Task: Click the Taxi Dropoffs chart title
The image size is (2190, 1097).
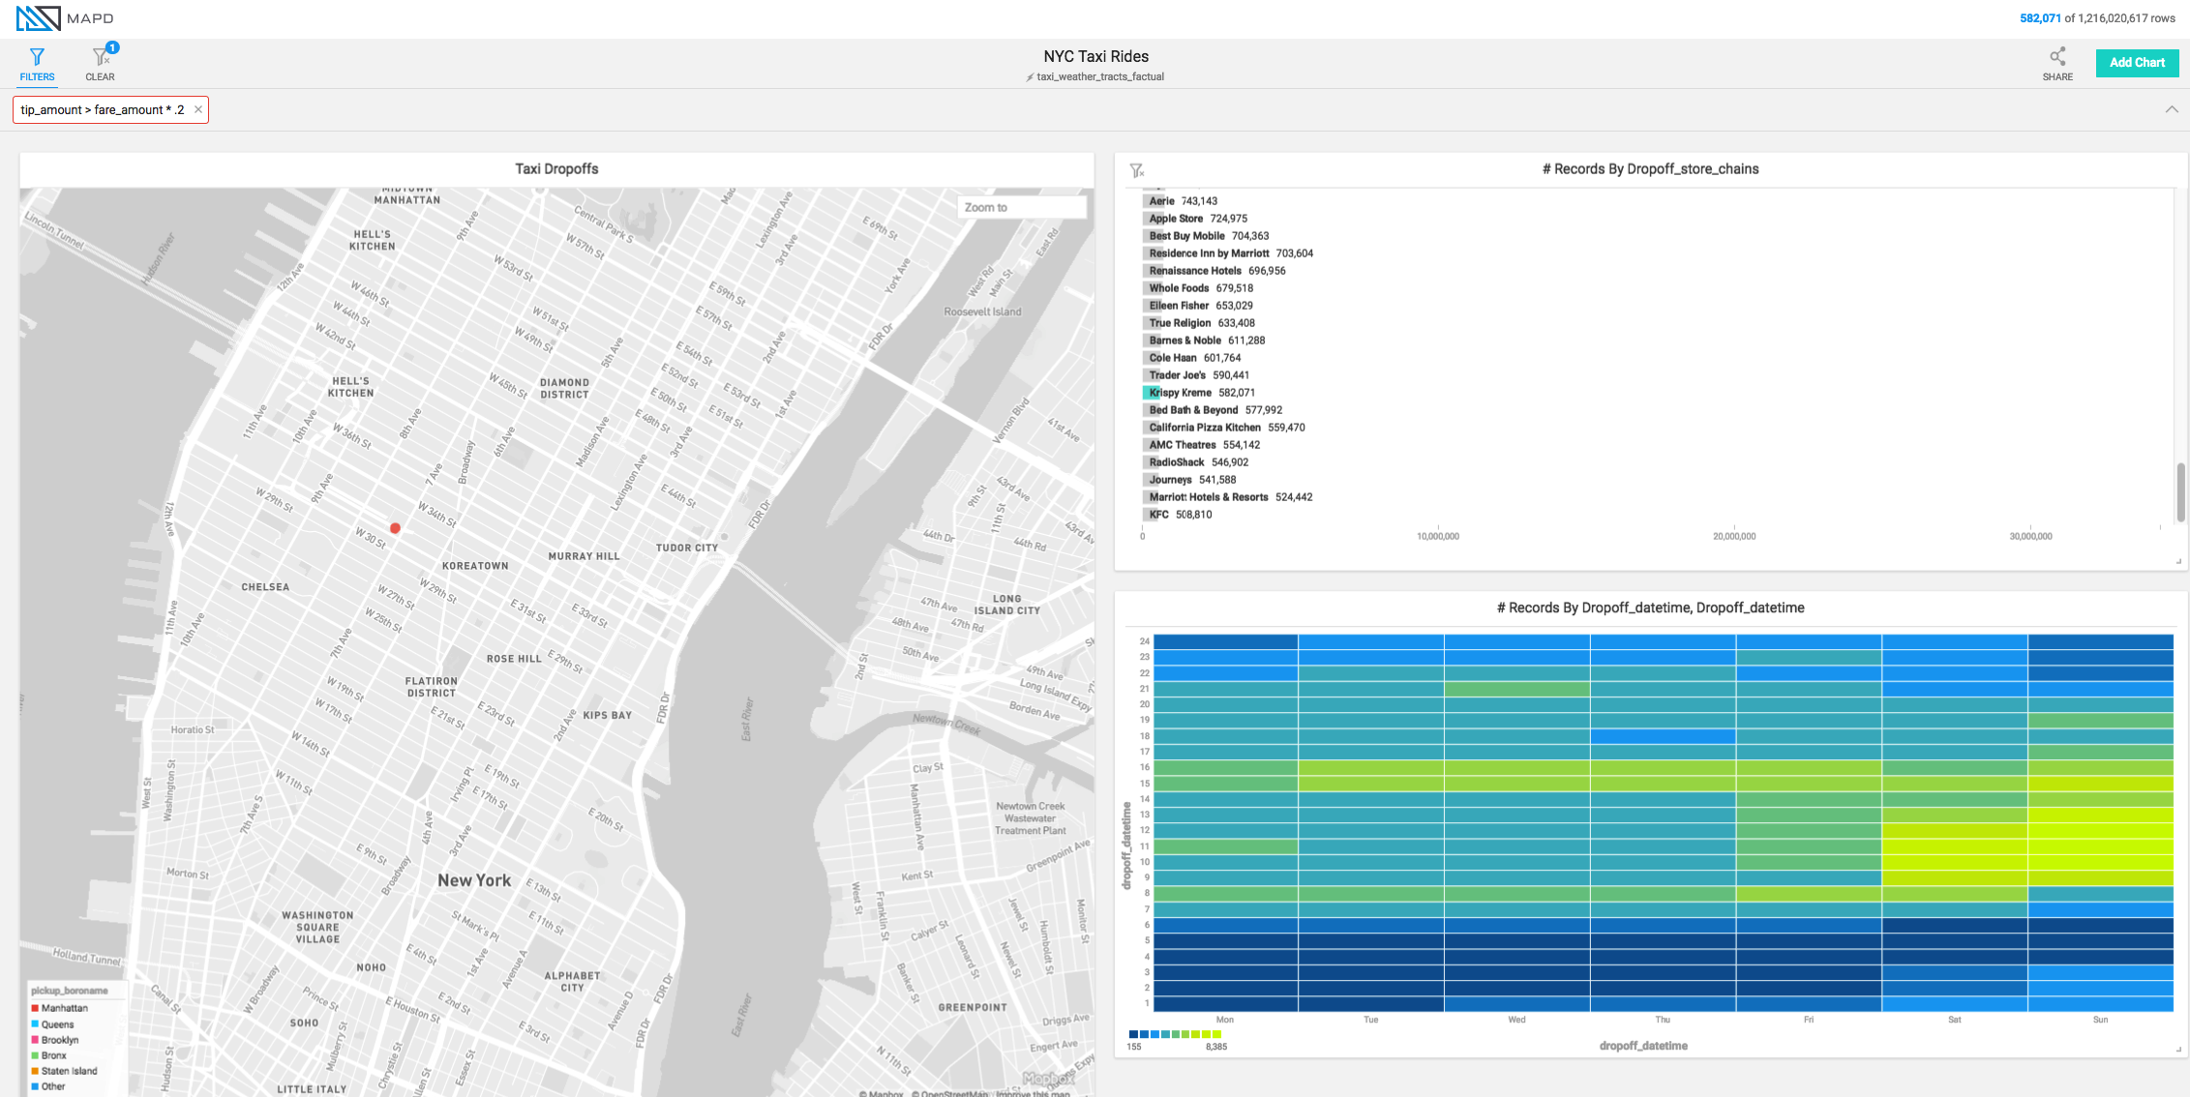Action: click(556, 168)
